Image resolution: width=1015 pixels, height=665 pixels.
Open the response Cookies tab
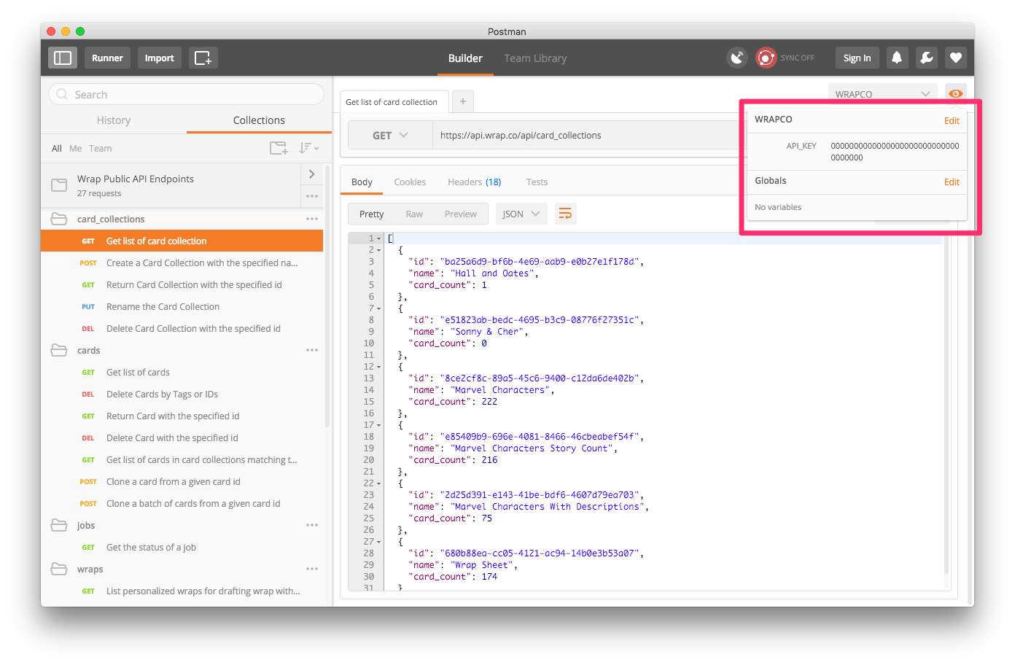pos(410,182)
